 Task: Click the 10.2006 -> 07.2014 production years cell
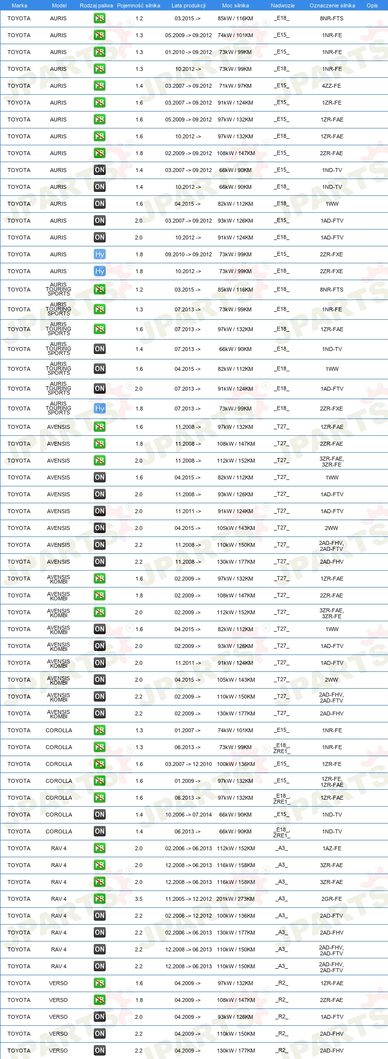pos(189,815)
